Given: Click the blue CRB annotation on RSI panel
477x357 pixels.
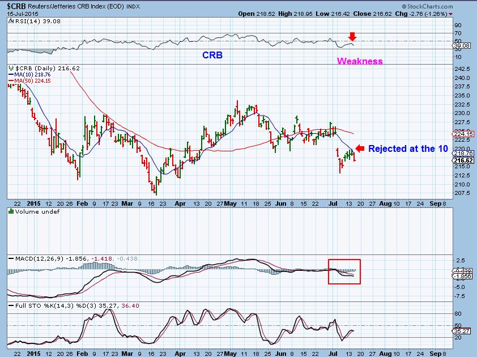Looking at the screenshot, I should 212,55.
